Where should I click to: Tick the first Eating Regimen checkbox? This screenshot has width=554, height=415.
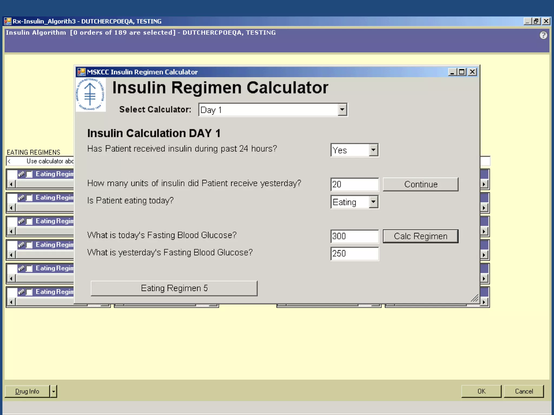pos(29,174)
